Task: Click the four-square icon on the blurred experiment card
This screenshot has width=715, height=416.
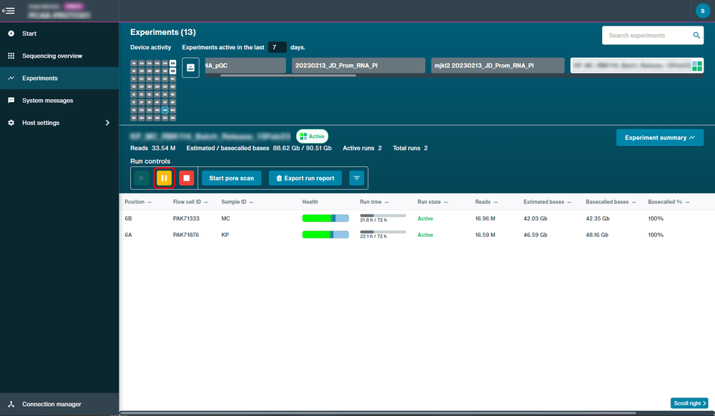Action: pyautogui.click(x=696, y=66)
